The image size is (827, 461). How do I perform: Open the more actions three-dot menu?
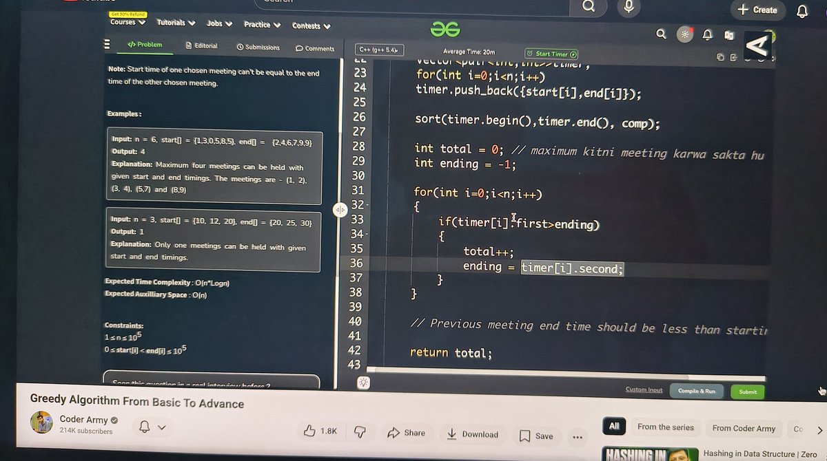pyautogui.click(x=578, y=437)
